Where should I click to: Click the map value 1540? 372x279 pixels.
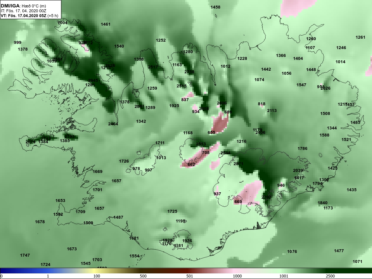pyautogui.click(x=119, y=46)
